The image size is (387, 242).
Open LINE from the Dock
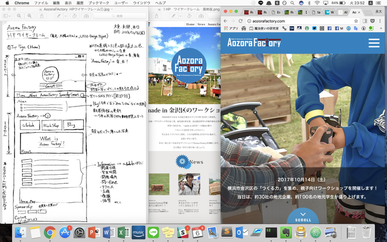point(153,232)
